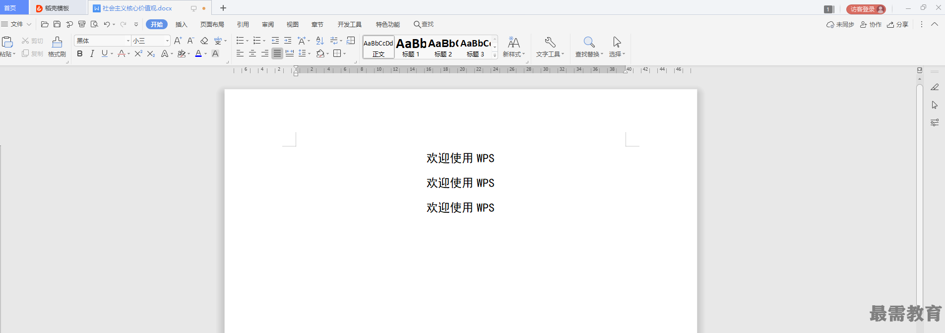Apply the Normal (正文) style

point(378,47)
